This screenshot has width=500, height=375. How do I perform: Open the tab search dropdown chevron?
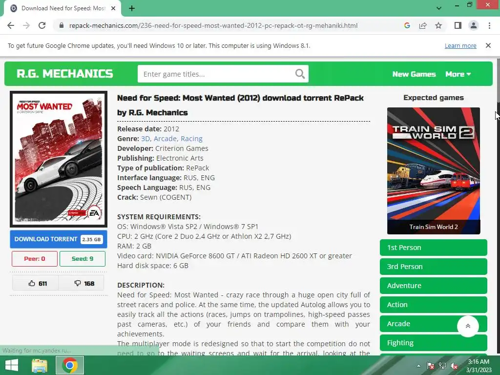coord(439,8)
